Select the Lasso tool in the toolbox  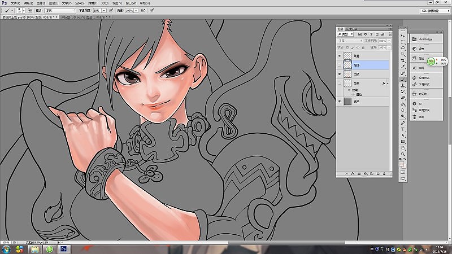(403, 49)
